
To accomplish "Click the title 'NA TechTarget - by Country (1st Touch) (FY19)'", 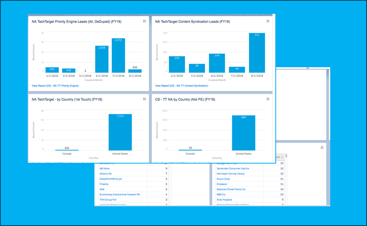I will click(x=67, y=100).
